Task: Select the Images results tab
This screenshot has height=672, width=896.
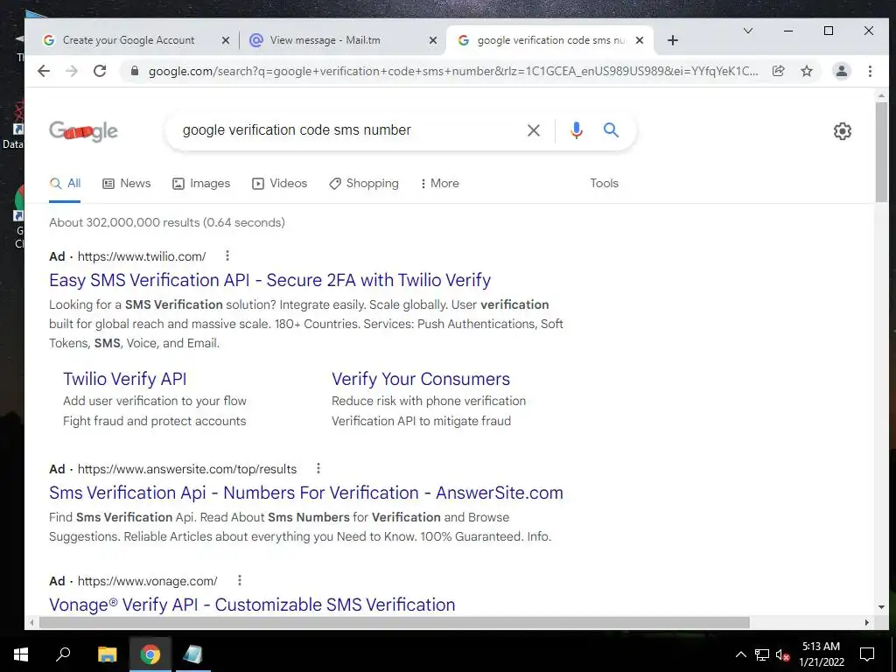Action: (x=201, y=184)
